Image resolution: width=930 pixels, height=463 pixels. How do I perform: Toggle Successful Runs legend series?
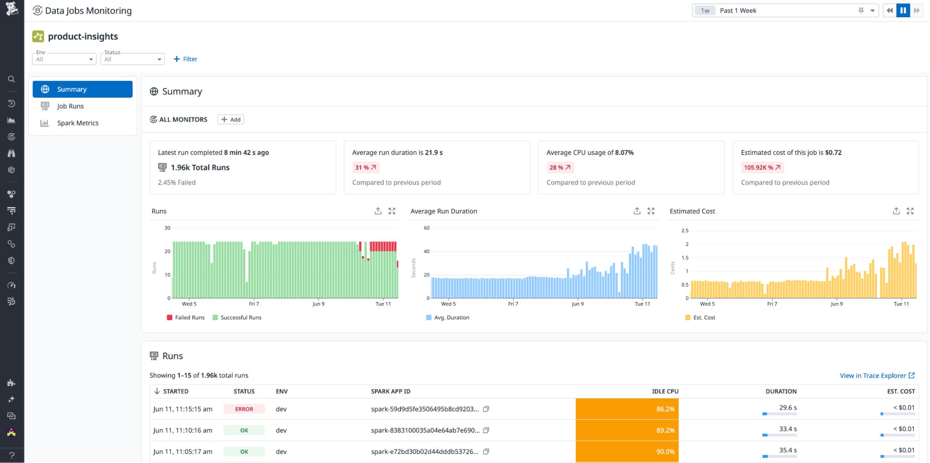237,317
